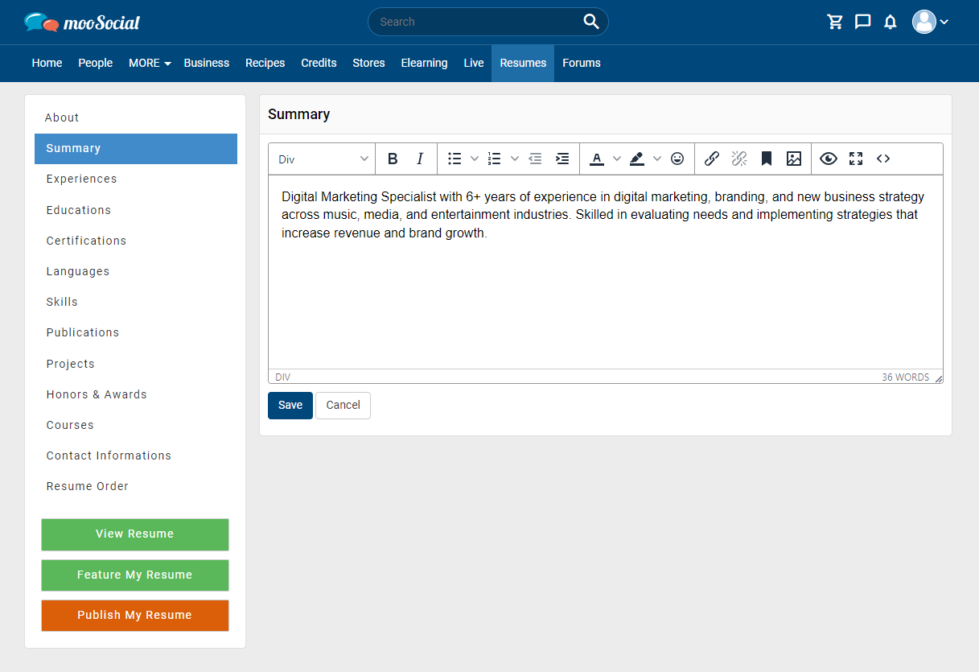979x672 pixels.
Task: Open the Live navigation item
Action: (x=474, y=63)
